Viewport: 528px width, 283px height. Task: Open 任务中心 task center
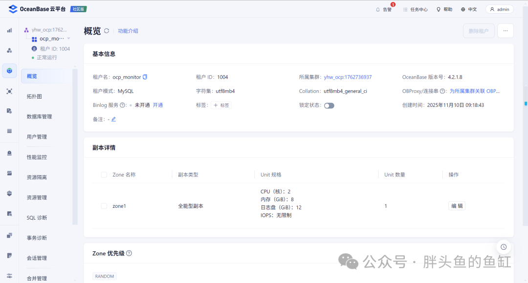point(415,9)
